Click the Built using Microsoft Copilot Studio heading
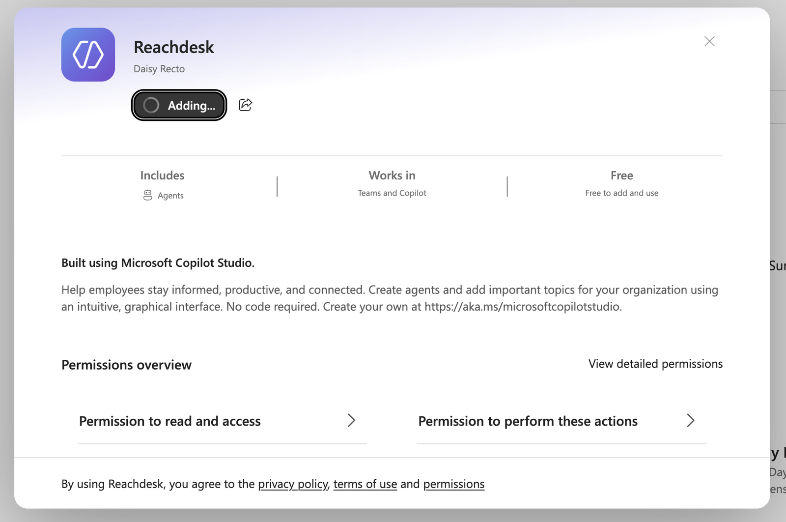The height and width of the screenshot is (522, 786). tap(158, 263)
